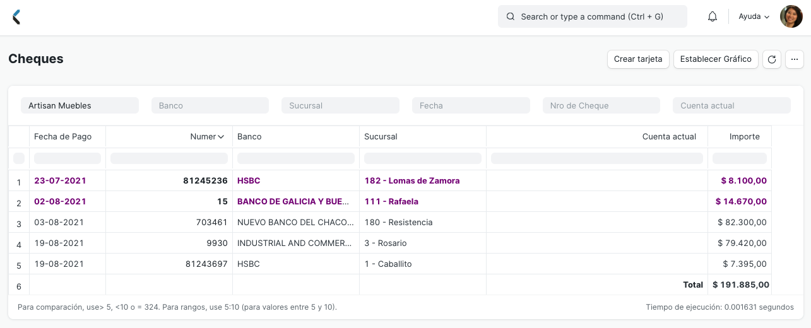Click amount $ 8.100,00
The image size is (811, 328).
740,181
